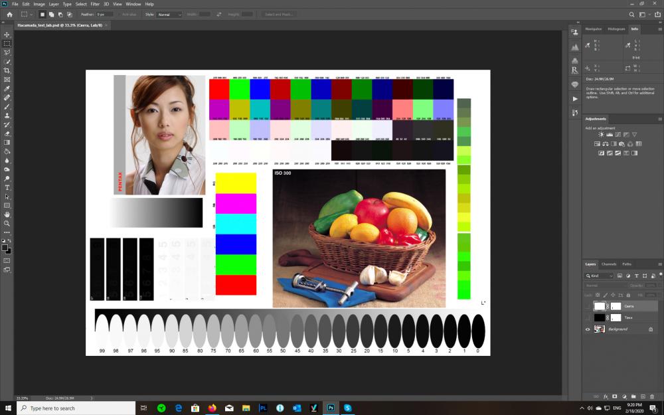Image resolution: width=664 pixels, height=415 pixels.
Task: Enable Add to selection mode
Action: tap(51, 15)
